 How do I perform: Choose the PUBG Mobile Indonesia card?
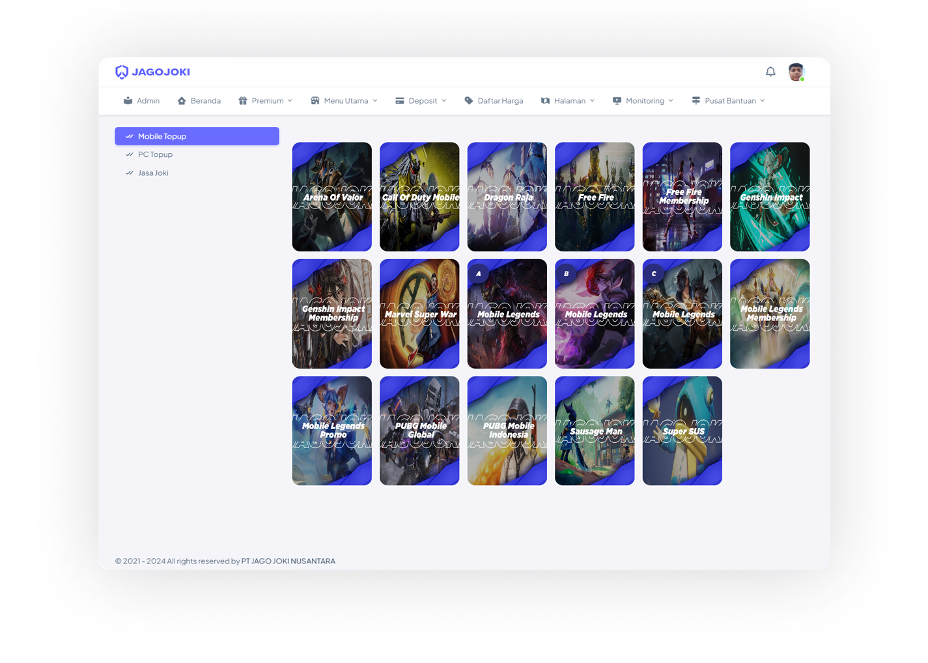[x=507, y=430]
